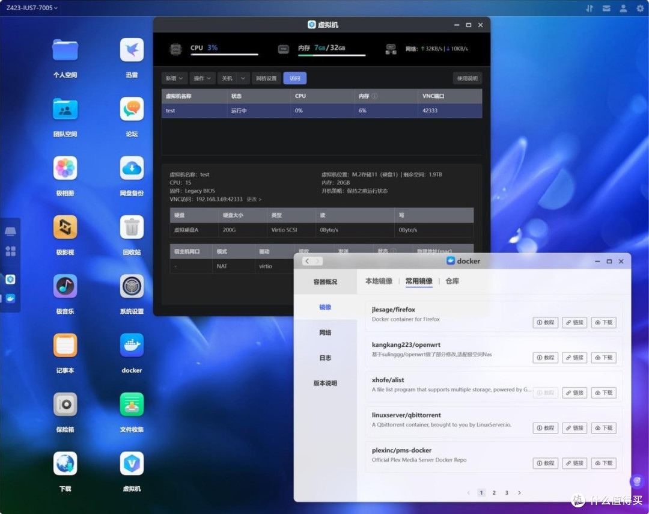649x514 pixels.
Task: Open 系统设置 system settings icon
Action: 132,287
